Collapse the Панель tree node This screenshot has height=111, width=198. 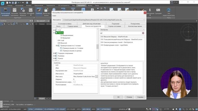[x=54, y=33]
